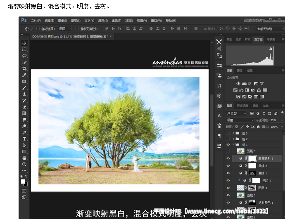Click the foreground color swatch

click(x=23, y=181)
